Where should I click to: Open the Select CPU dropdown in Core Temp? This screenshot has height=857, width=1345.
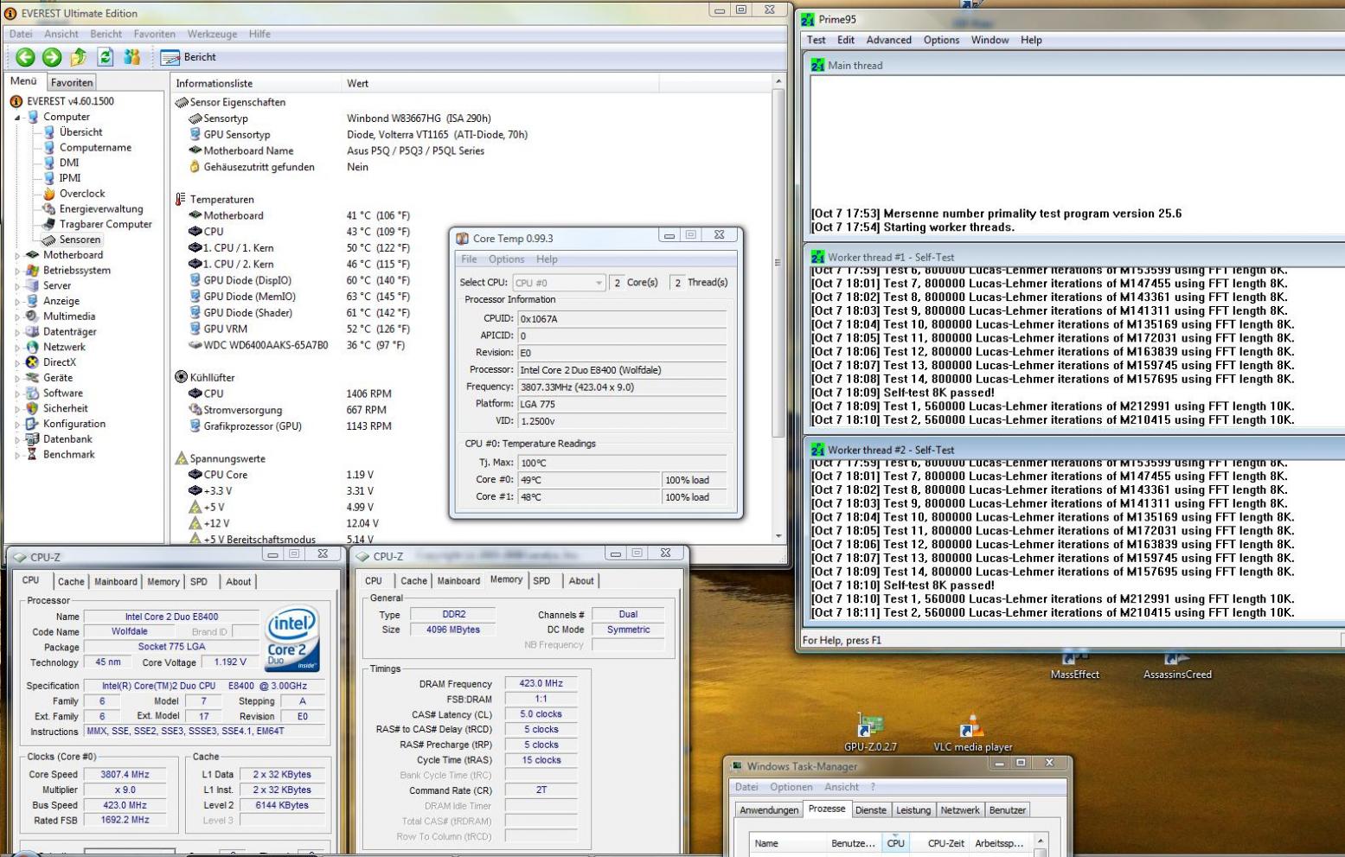pos(558,283)
